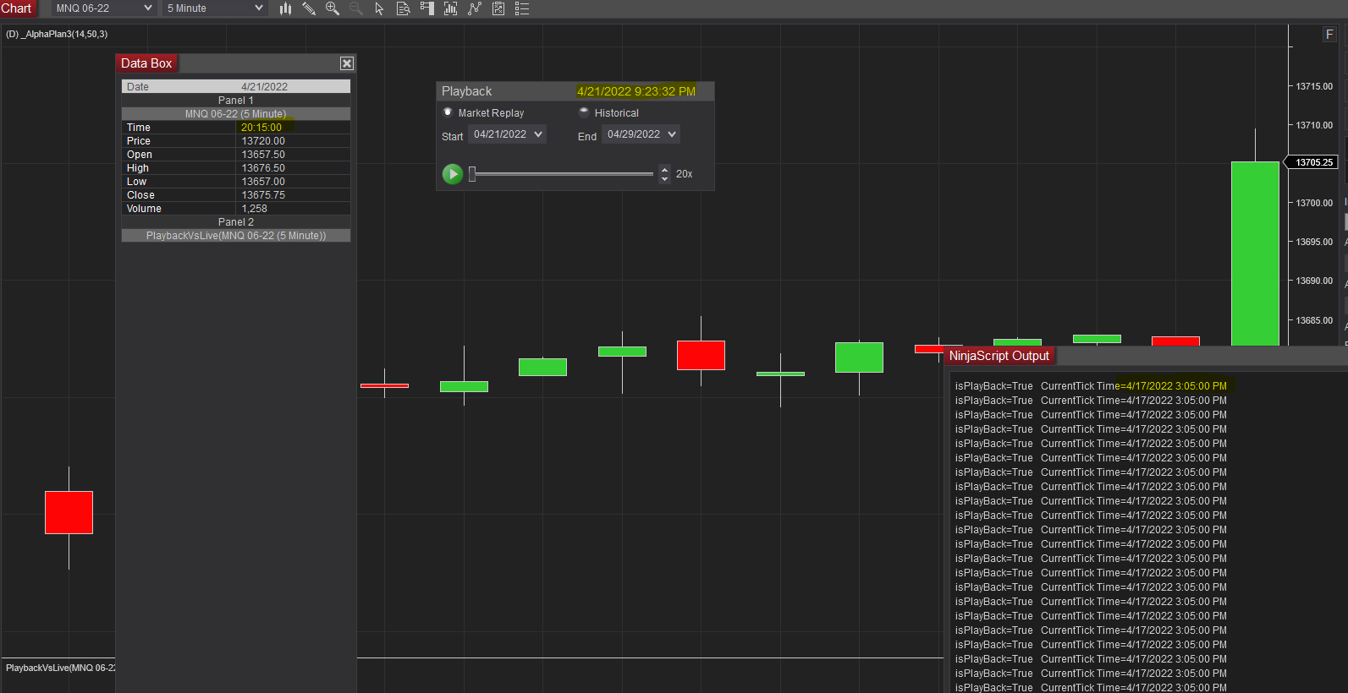The height and width of the screenshot is (693, 1348).
Task: Click the PlaybackVsLive row in Data Box
Action: [236, 236]
